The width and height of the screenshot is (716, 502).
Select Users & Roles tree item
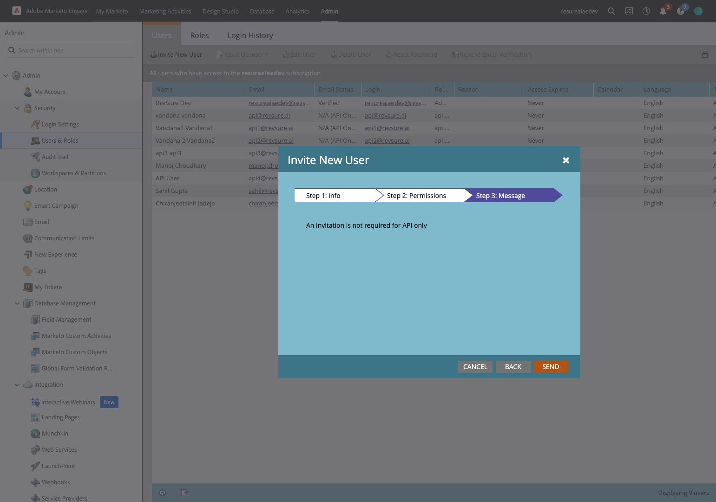point(72,140)
